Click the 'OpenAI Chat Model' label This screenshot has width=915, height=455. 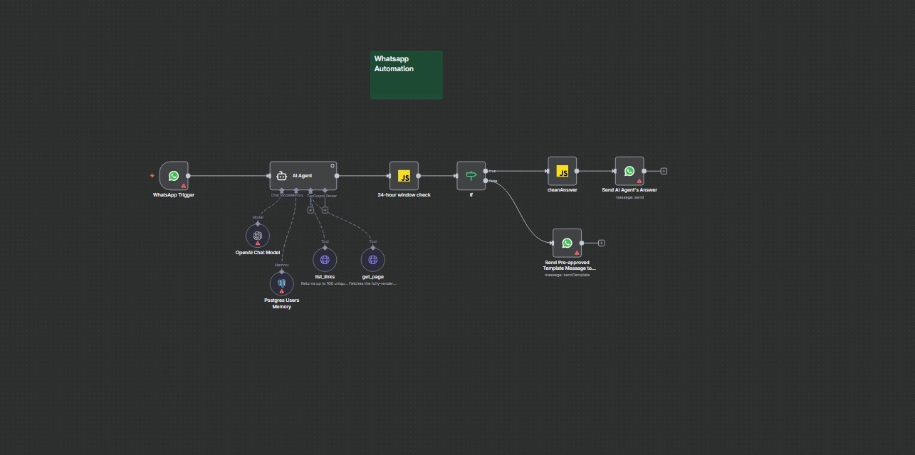[x=258, y=253]
